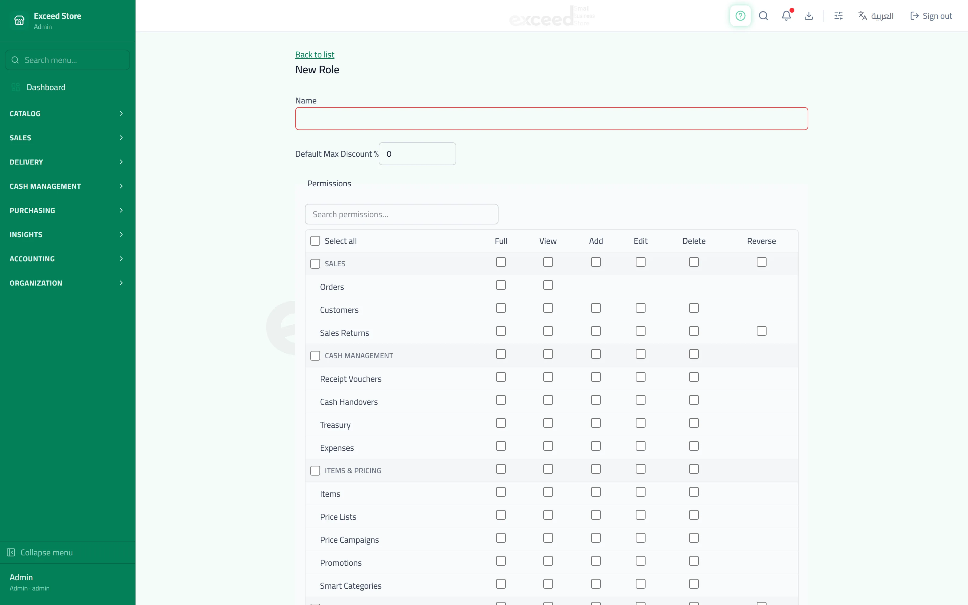Focus the role Name input field
This screenshot has height=605, width=968.
551,119
